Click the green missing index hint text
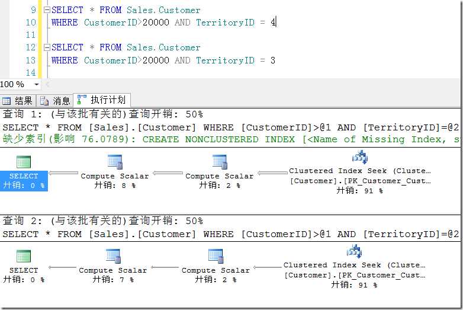463x310 pixels. coord(231,139)
